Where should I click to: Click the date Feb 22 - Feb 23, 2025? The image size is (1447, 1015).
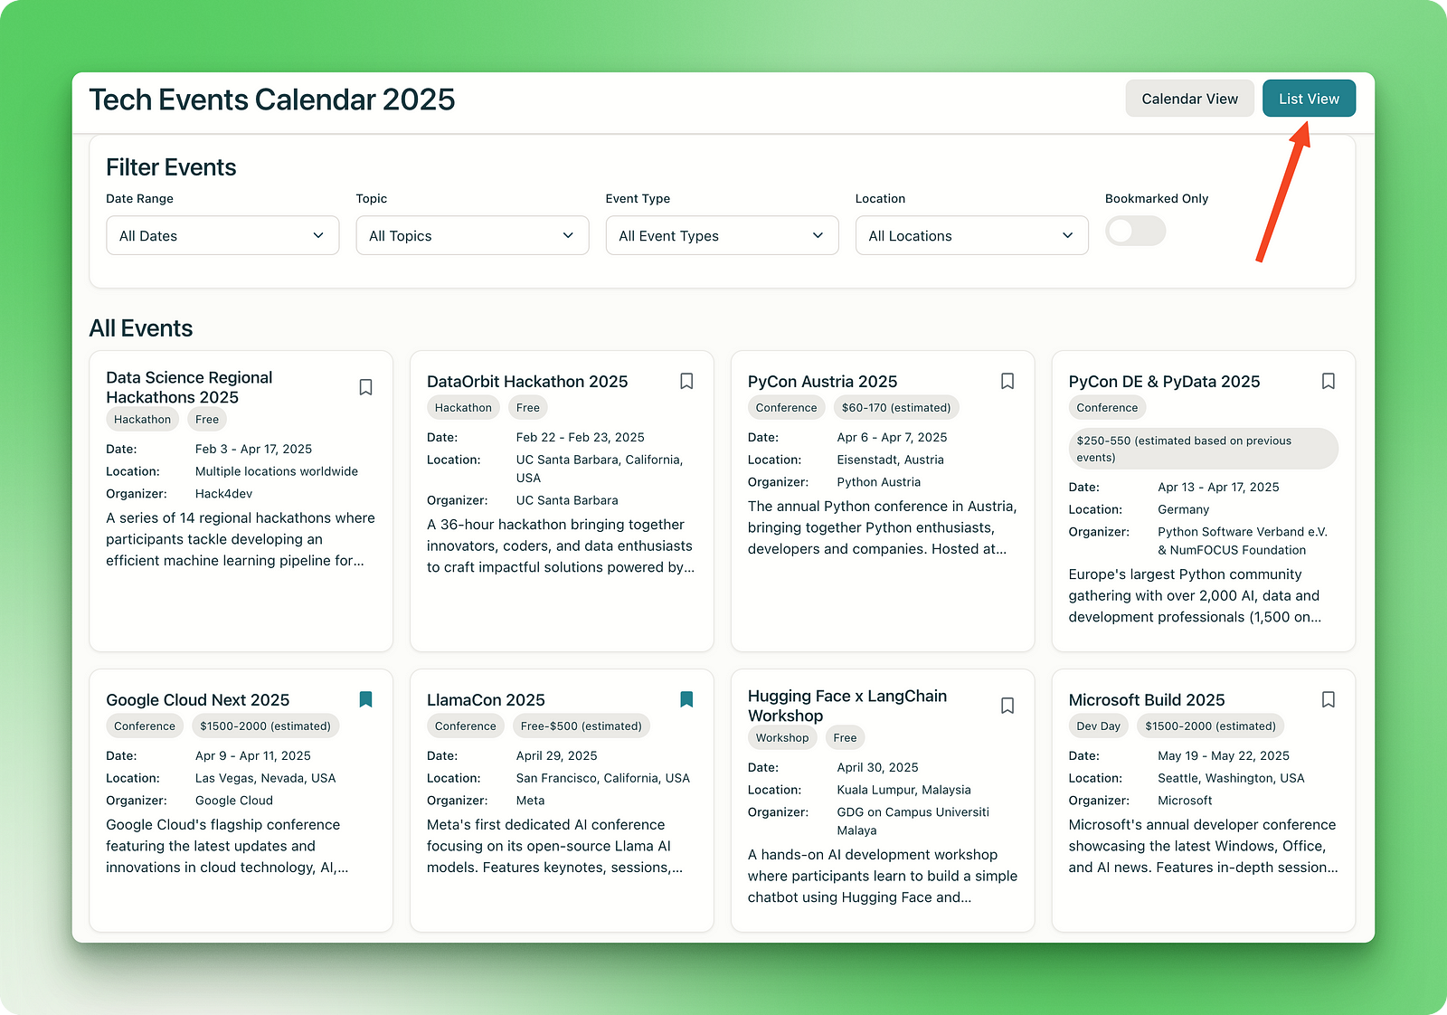(x=580, y=438)
